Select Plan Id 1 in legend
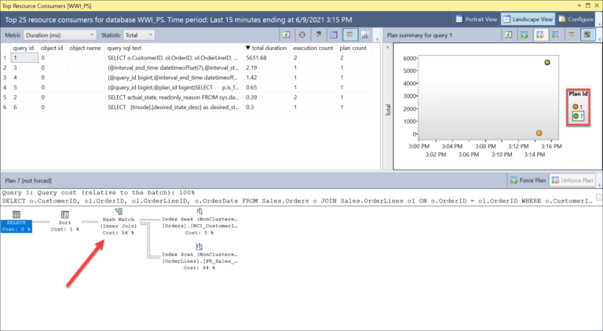The width and height of the screenshot is (603, 331). pos(579,106)
